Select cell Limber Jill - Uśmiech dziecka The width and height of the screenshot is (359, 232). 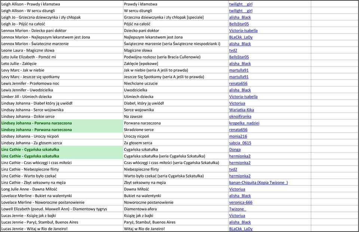point(62,97)
